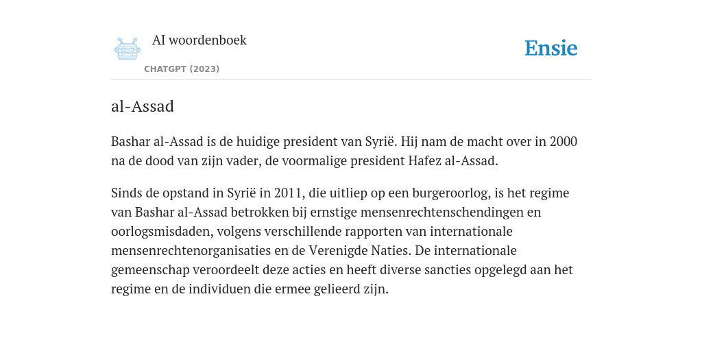
Task: Click the robot avatar icon
Action: [x=128, y=49]
